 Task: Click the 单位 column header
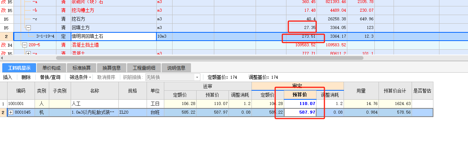tap(155, 91)
